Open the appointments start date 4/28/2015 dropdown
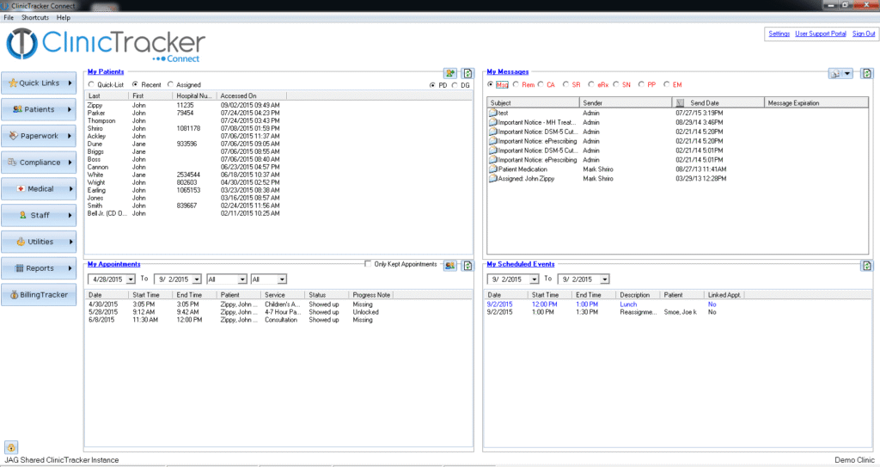The width and height of the screenshot is (880, 467). [131, 280]
